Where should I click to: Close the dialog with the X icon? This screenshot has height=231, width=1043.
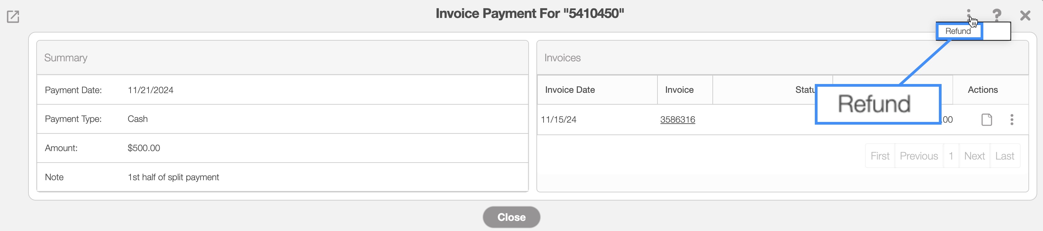[1025, 16]
